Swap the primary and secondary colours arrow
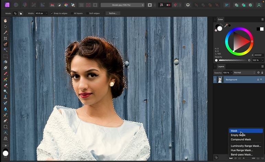 (x=222, y=25)
